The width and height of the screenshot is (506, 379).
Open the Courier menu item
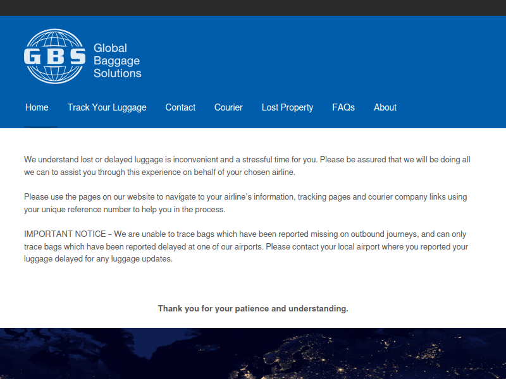(x=228, y=107)
